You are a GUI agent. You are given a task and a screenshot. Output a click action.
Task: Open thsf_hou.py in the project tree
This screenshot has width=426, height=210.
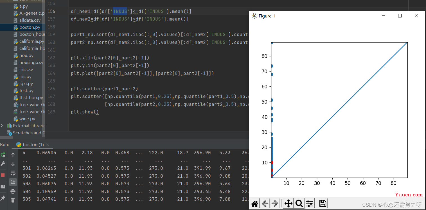pyautogui.click(x=31, y=98)
